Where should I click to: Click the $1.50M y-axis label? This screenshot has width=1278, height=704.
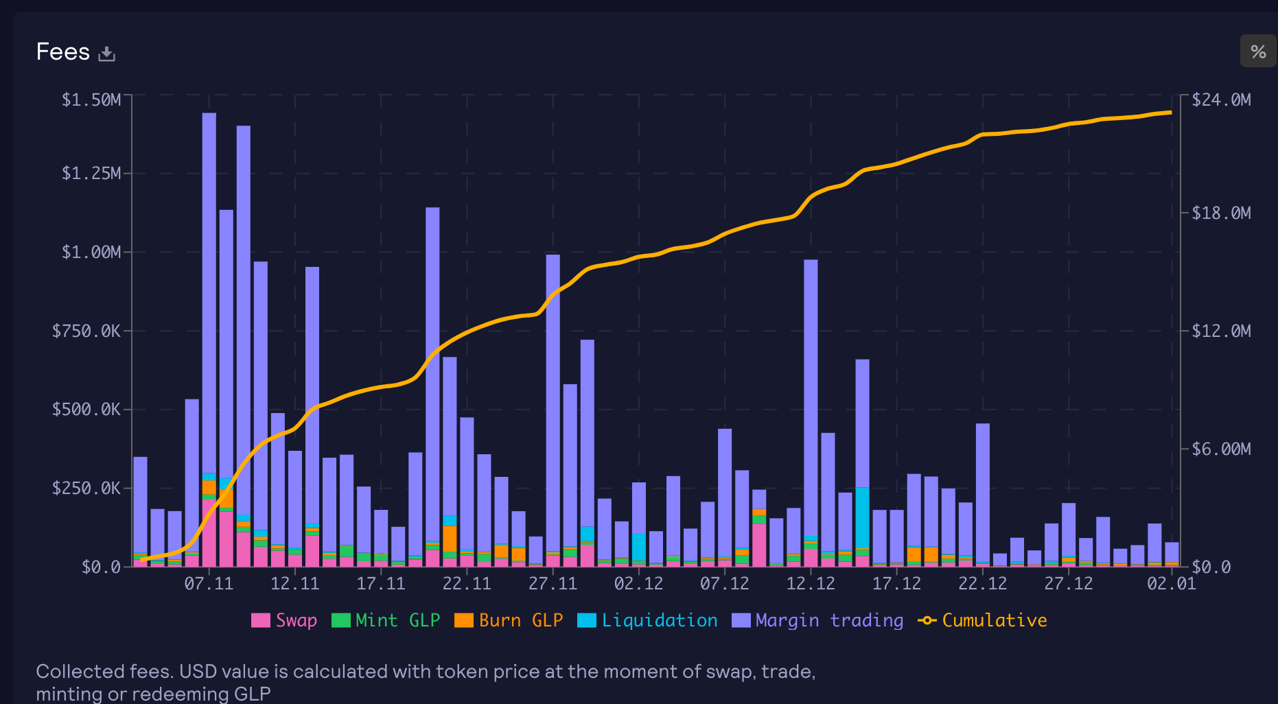(x=92, y=99)
